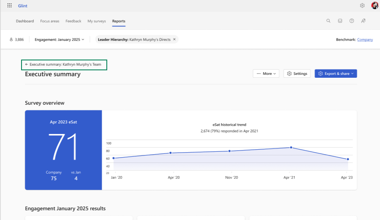Image resolution: width=380 pixels, height=220 pixels.
Task: Open the More options dropdown
Action: (x=266, y=74)
